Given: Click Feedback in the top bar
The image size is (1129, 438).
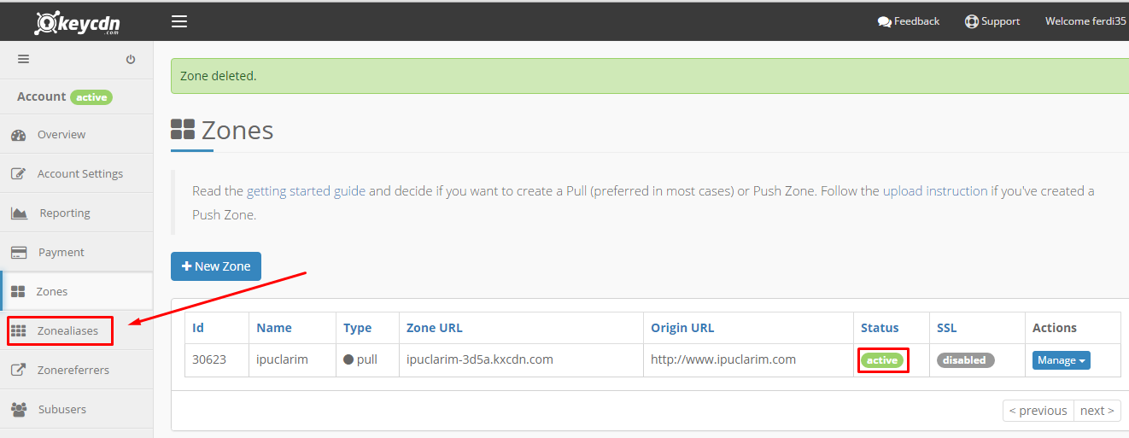Looking at the screenshot, I should [x=909, y=21].
